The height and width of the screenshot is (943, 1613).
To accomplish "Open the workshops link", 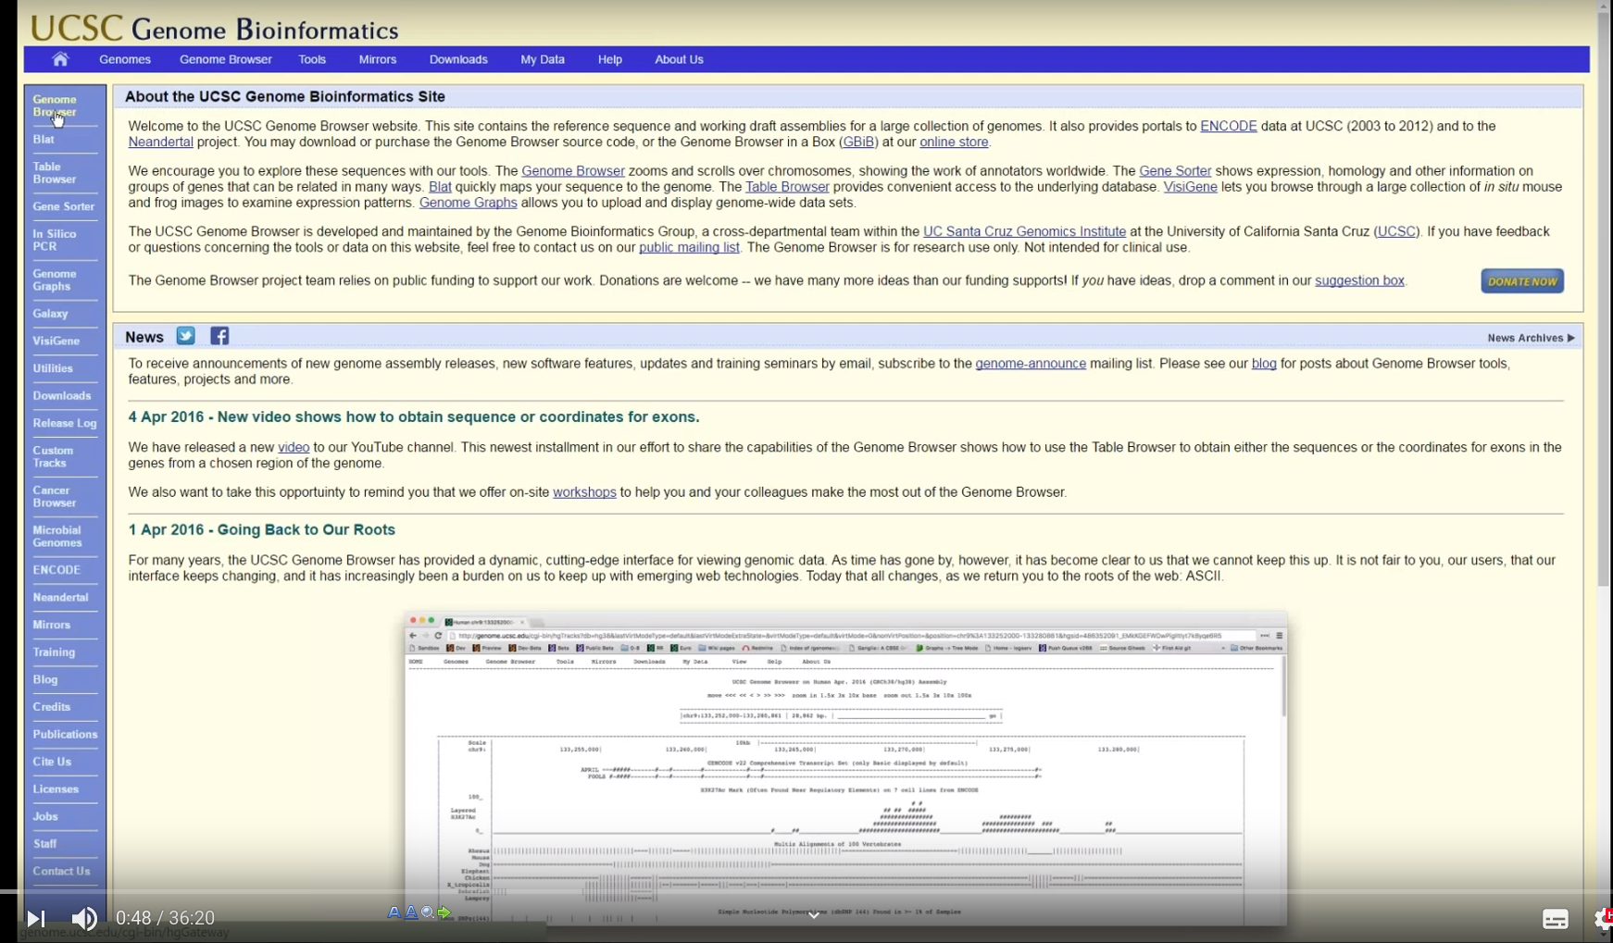I will [584, 492].
